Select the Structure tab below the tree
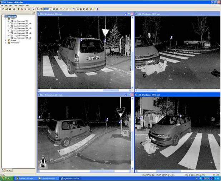This screenshot has height=181, width=221. [7, 170]
